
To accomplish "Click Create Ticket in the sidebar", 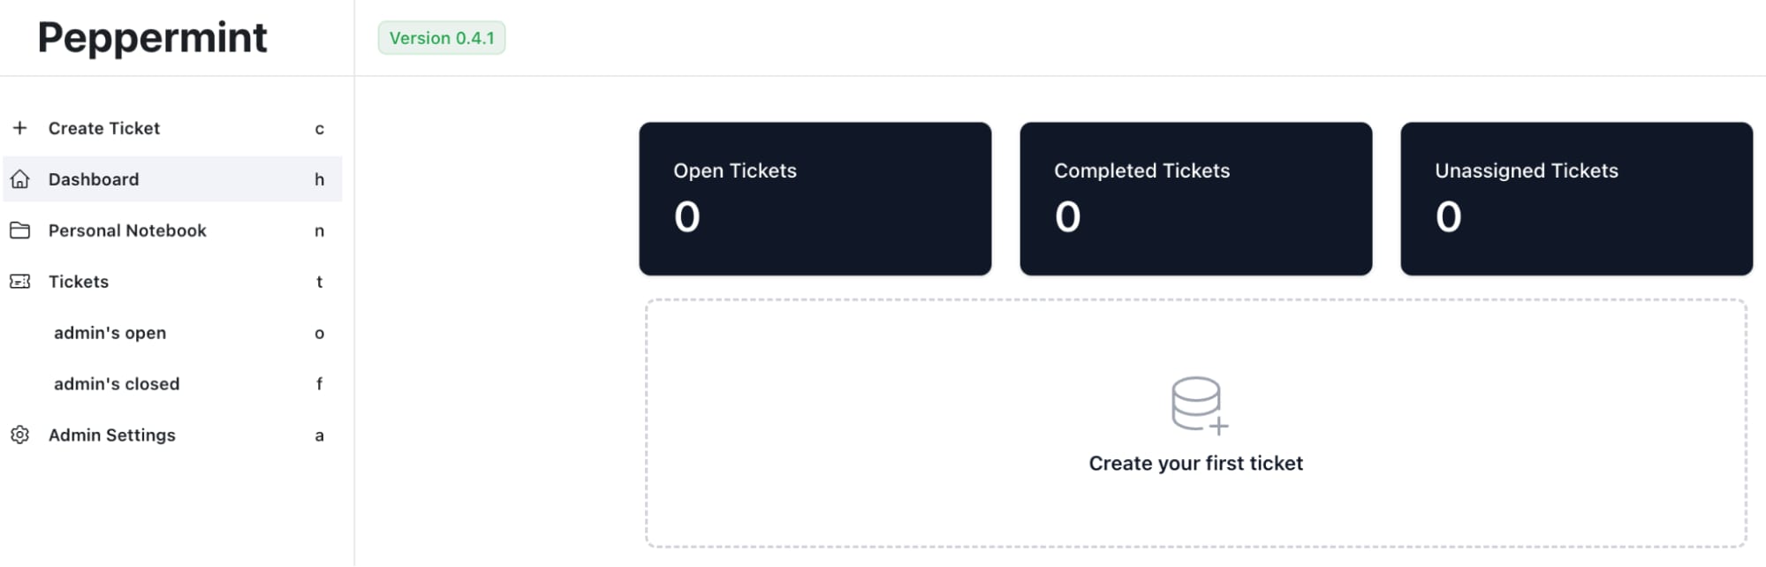I will click(x=105, y=128).
